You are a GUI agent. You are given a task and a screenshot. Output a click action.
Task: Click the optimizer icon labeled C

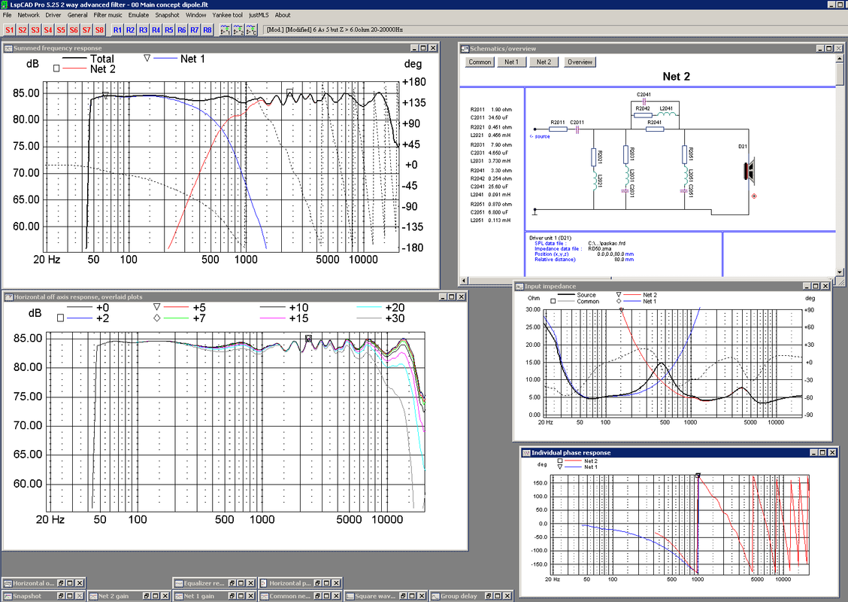coord(252,30)
